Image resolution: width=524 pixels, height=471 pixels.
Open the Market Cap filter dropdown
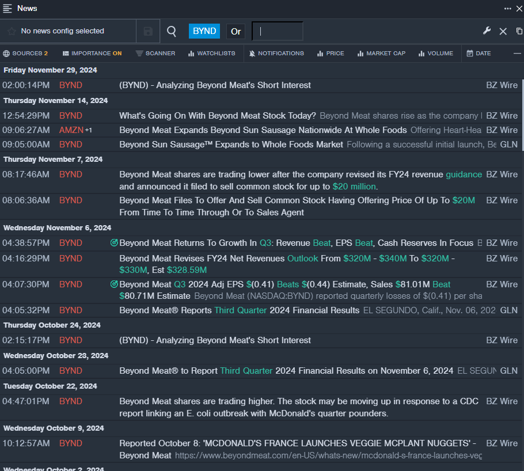click(x=381, y=54)
